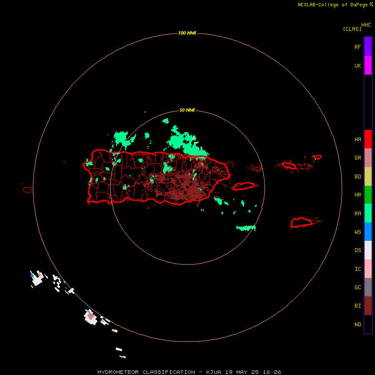Click the RA legend label
The width and height of the screenshot is (375, 375).
(357, 213)
